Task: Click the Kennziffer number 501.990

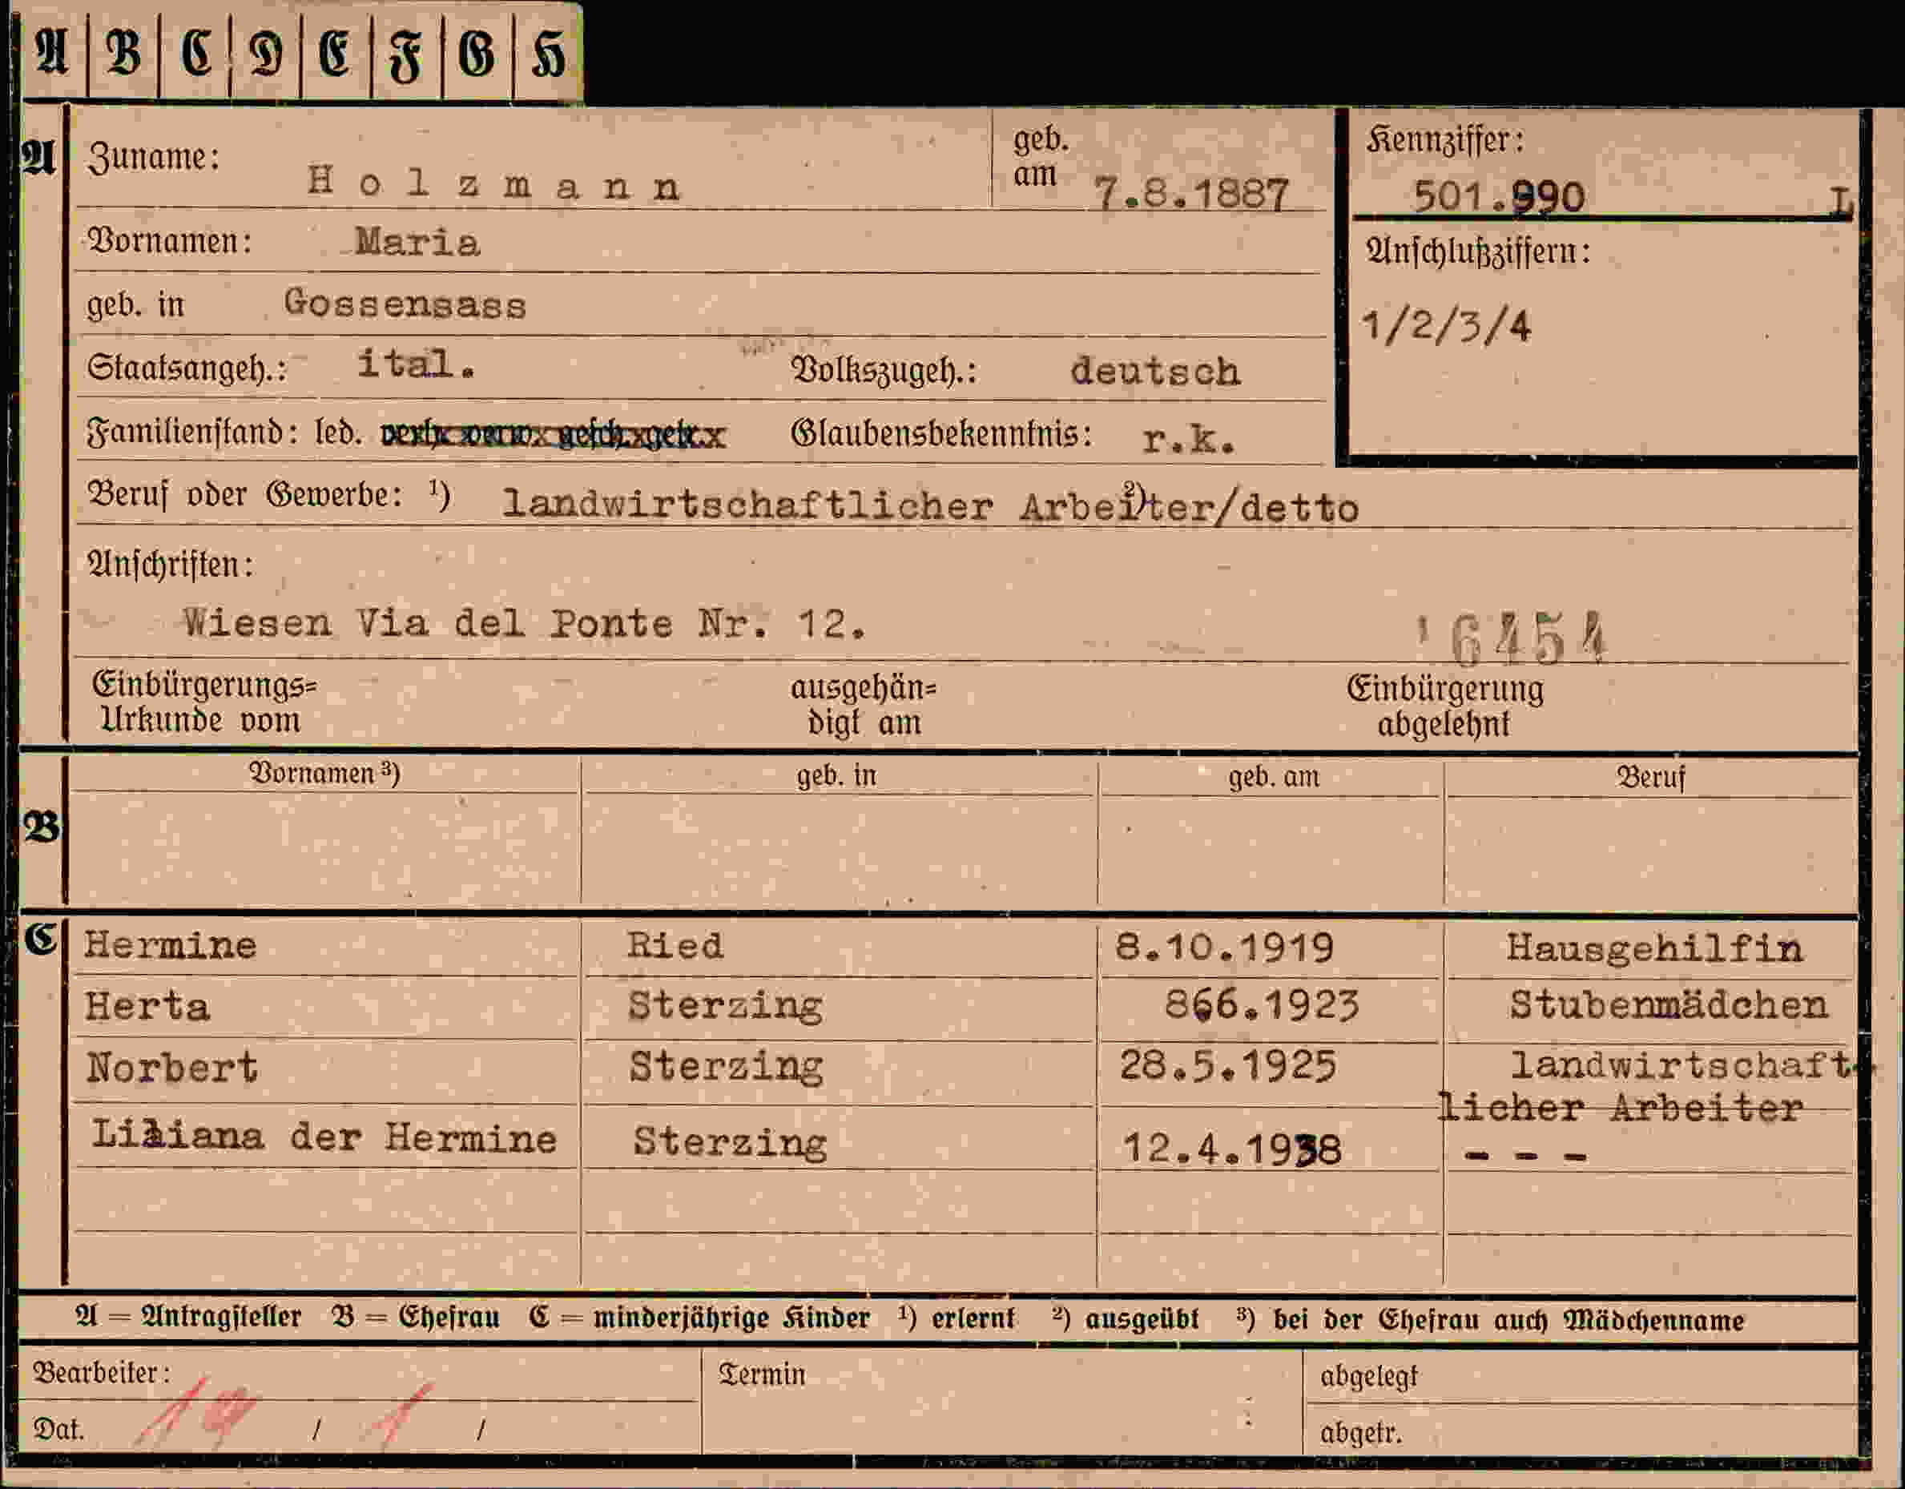Action: pyautogui.click(x=1499, y=195)
